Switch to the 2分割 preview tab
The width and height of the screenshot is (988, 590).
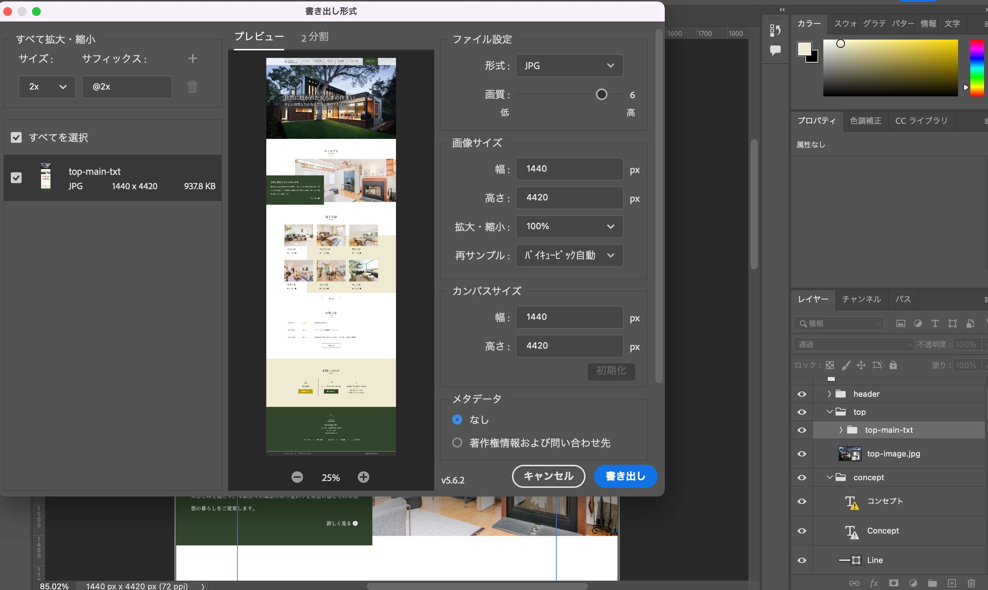[315, 37]
